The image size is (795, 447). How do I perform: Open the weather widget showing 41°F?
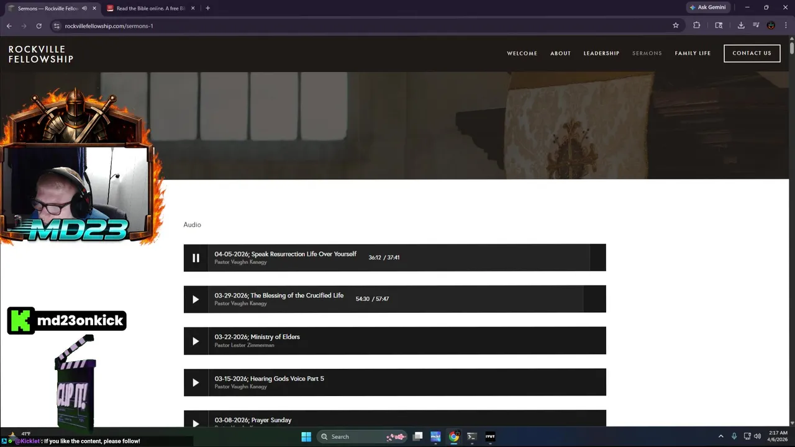pyautogui.click(x=19, y=434)
